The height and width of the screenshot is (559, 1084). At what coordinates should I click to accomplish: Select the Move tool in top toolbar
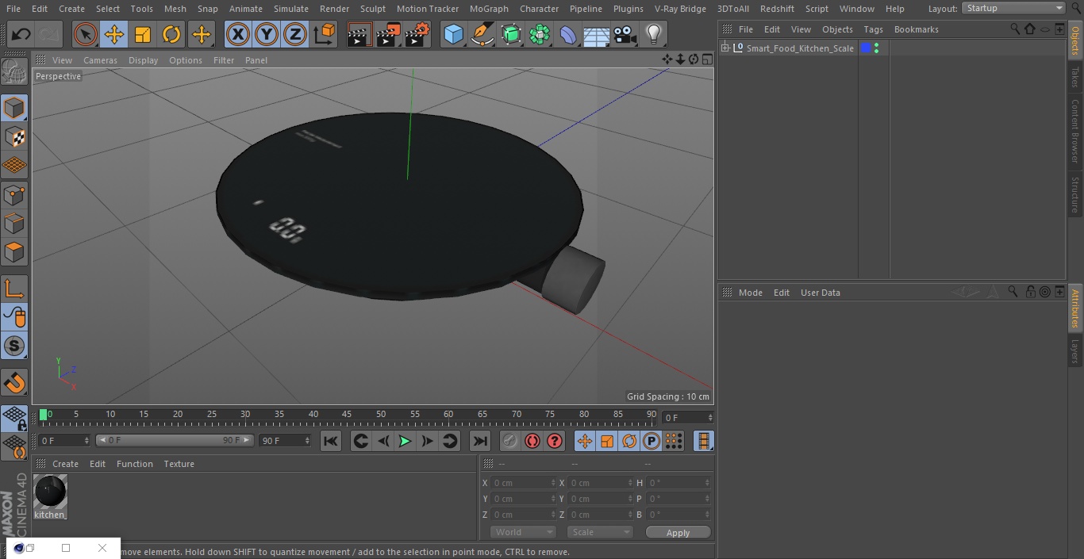tap(114, 35)
